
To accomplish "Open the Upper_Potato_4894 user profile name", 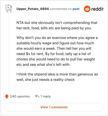I will [33, 9].
